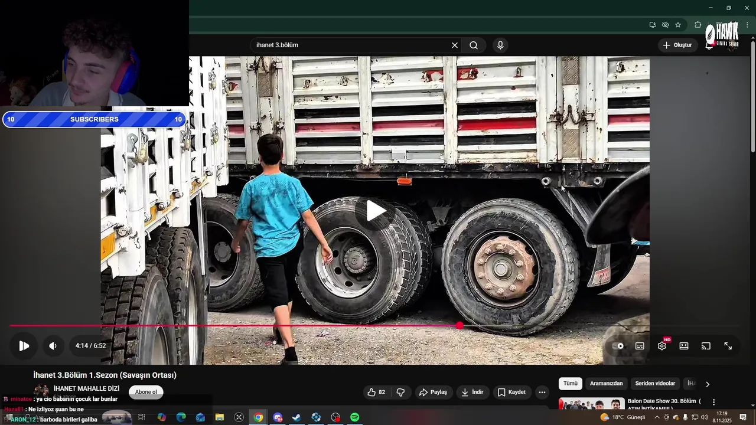Dislike the video with thumbs-down
The width and height of the screenshot is (756, 425).
400,392
